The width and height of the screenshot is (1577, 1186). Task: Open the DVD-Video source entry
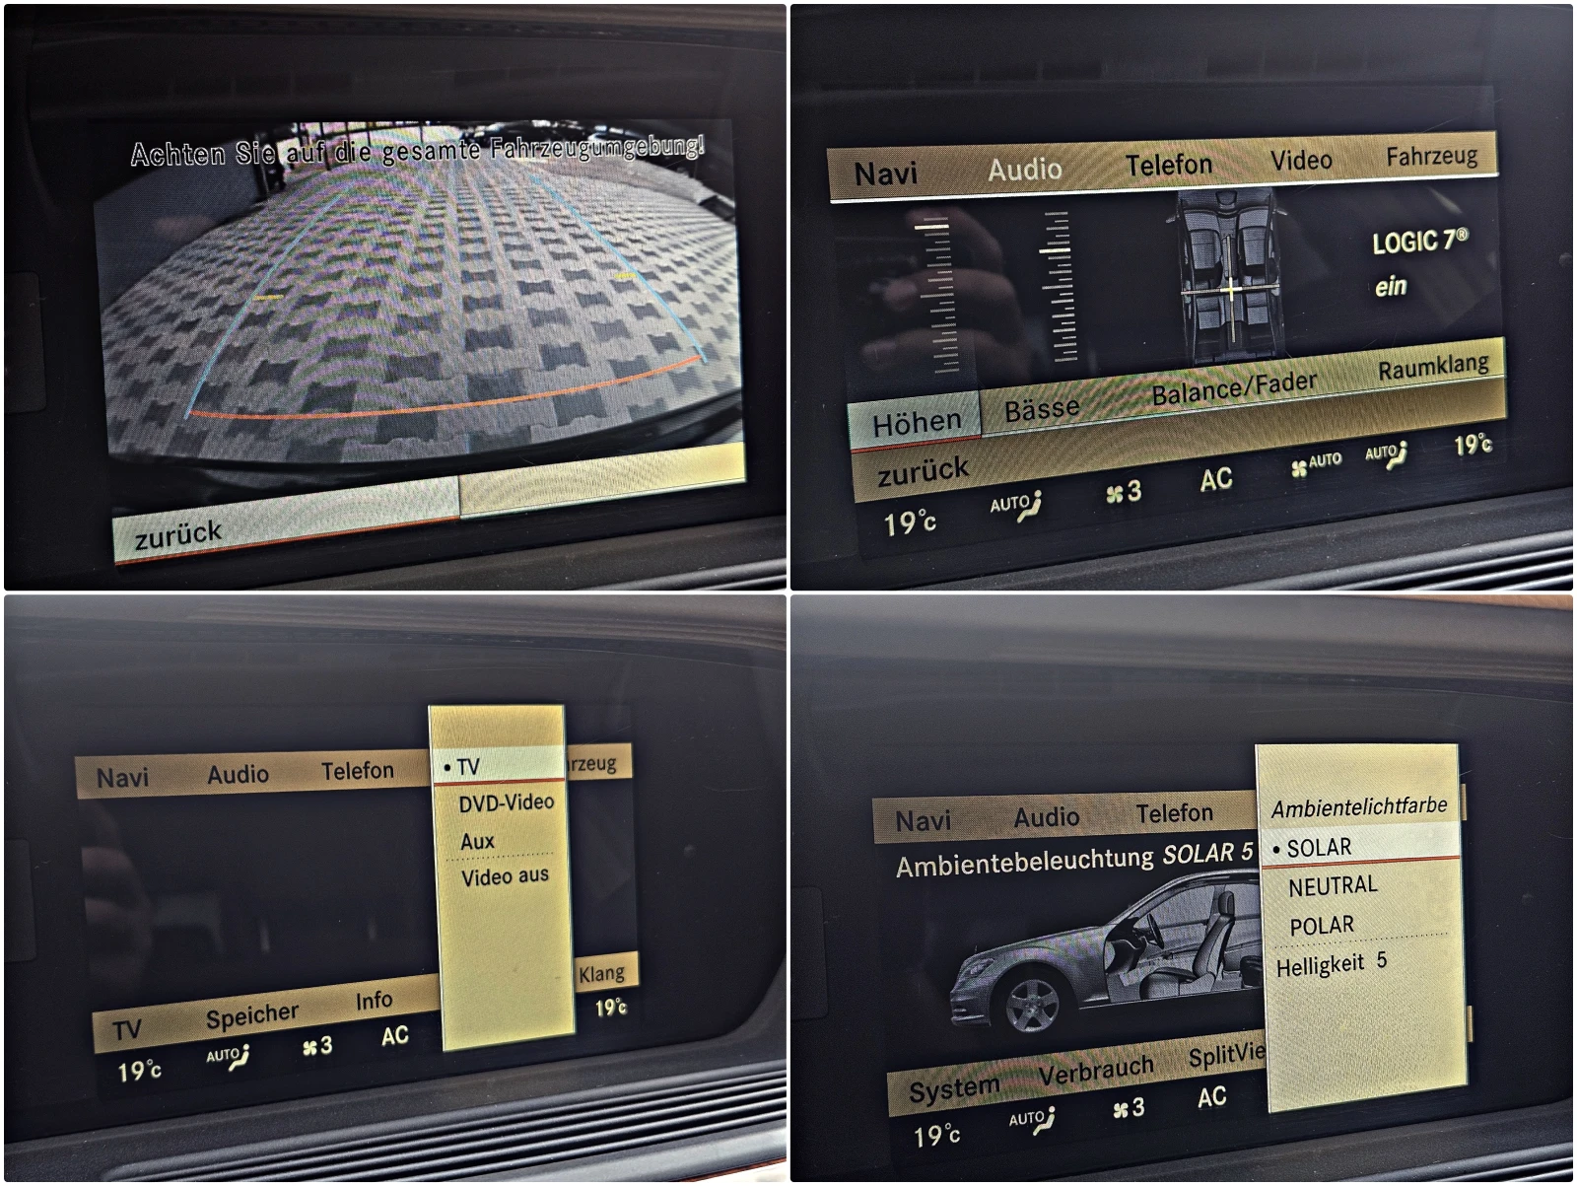508,802
